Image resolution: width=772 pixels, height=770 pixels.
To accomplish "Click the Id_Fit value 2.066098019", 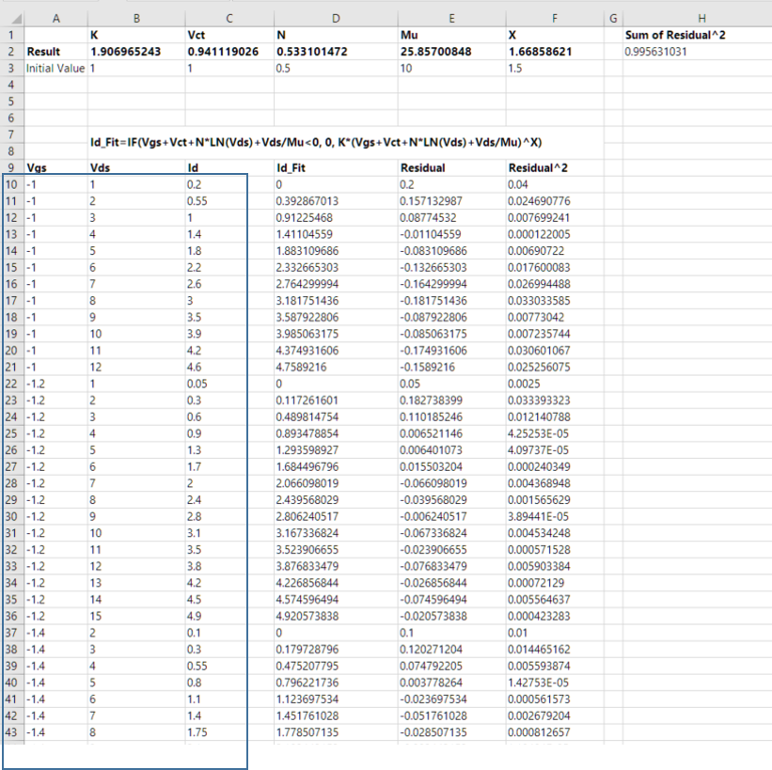I will coord(336,483).
